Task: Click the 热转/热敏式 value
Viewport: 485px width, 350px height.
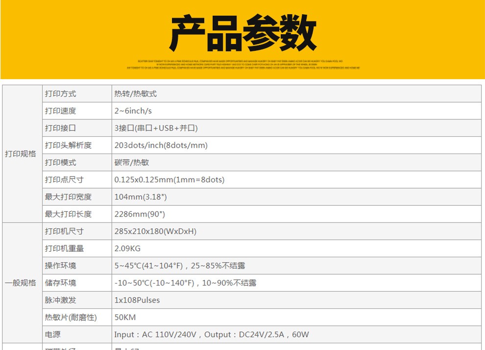Action: 136,94
